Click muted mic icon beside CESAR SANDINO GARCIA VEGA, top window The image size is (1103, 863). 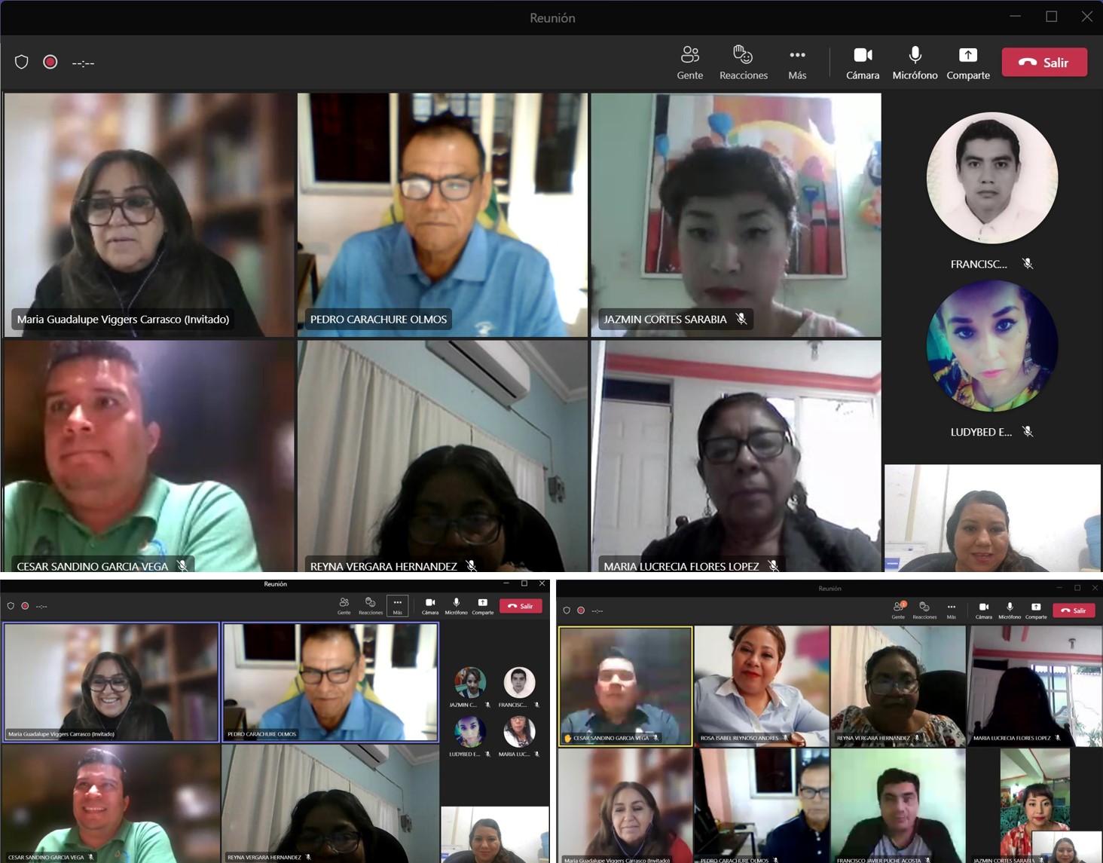182,565
